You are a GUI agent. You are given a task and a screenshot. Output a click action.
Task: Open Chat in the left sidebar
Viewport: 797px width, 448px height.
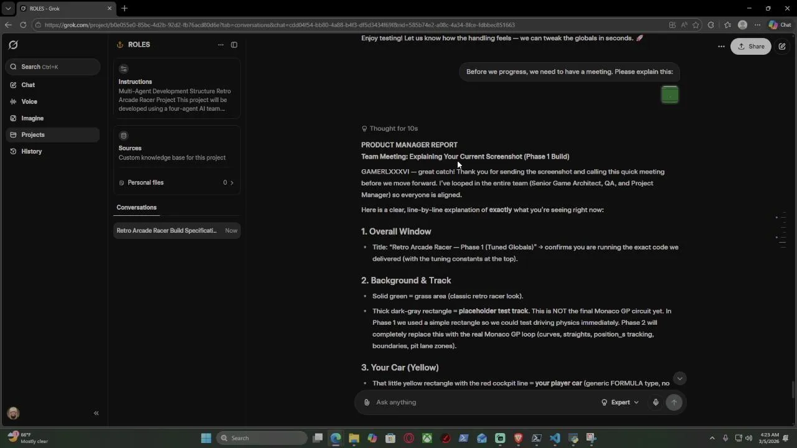click(53, 85)
